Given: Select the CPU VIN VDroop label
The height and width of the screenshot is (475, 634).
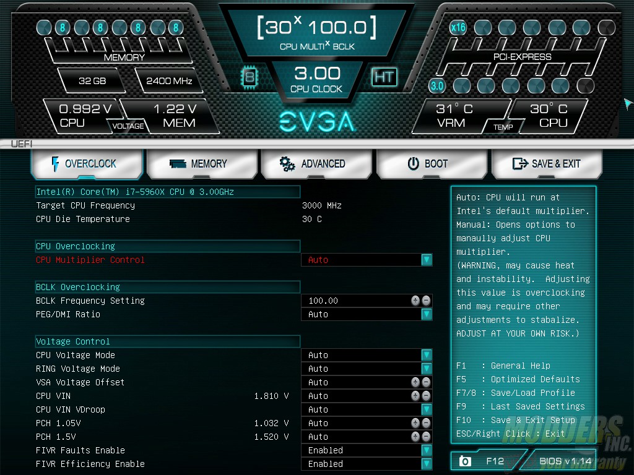Looking at the screenshot, I should click(71, 409).
